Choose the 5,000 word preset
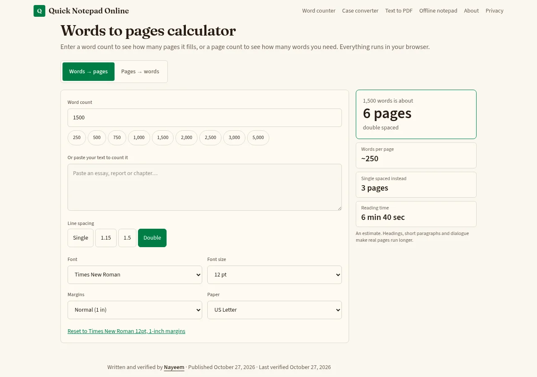Image resolution: width=537 pixels, height=377 pixels. click(258, 138)
